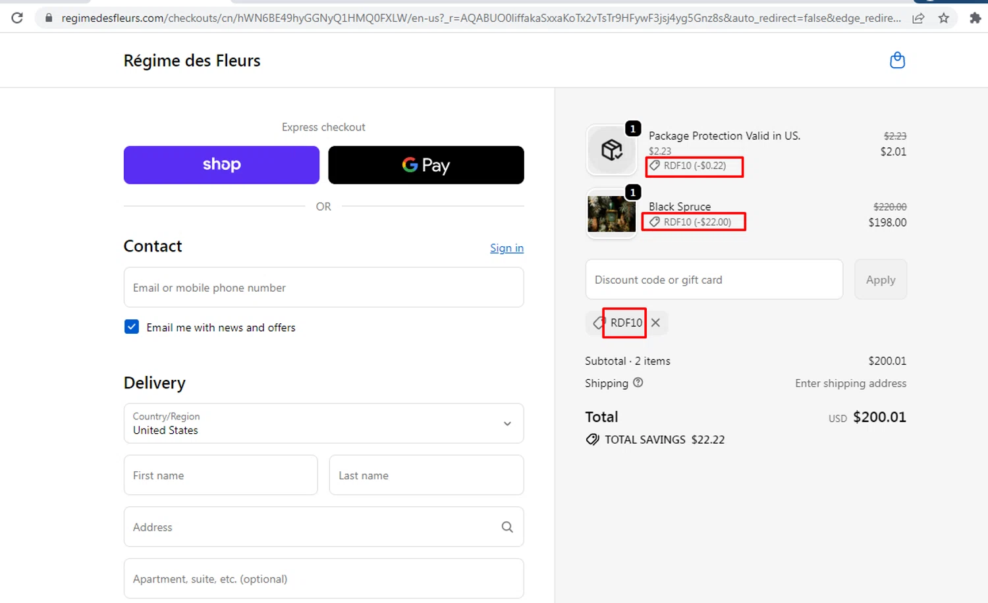The image size is (988, 603).
Task: Click the RDF10 (-$0.22) discount line
Action: tap(688, 165)
